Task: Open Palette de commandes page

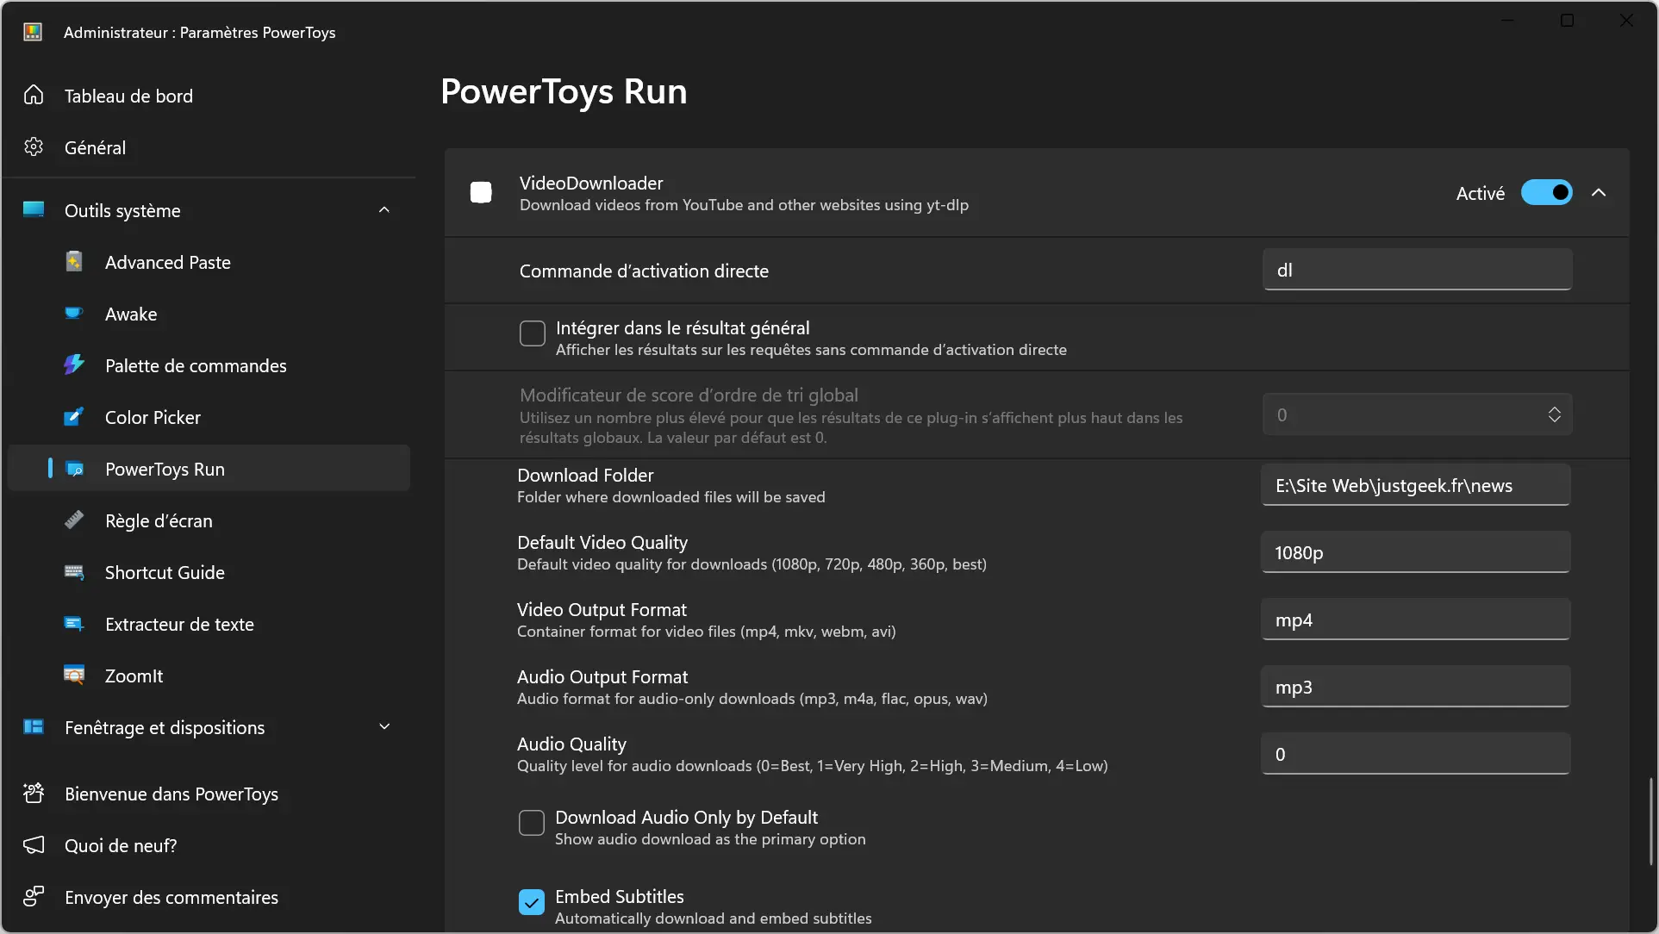Action: click(209, 365)
